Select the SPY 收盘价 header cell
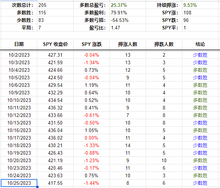Image resolution: width=220 pixels, height=188 pixels. point(55,44)
